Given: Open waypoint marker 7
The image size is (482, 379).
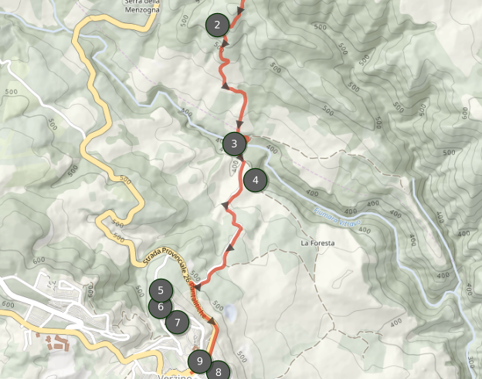Looking at the screenshot, I should (x=178, y=322).
